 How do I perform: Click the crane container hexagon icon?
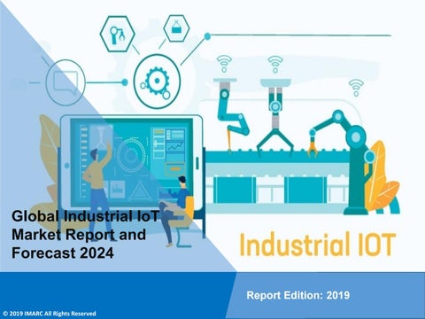[176, 28]
